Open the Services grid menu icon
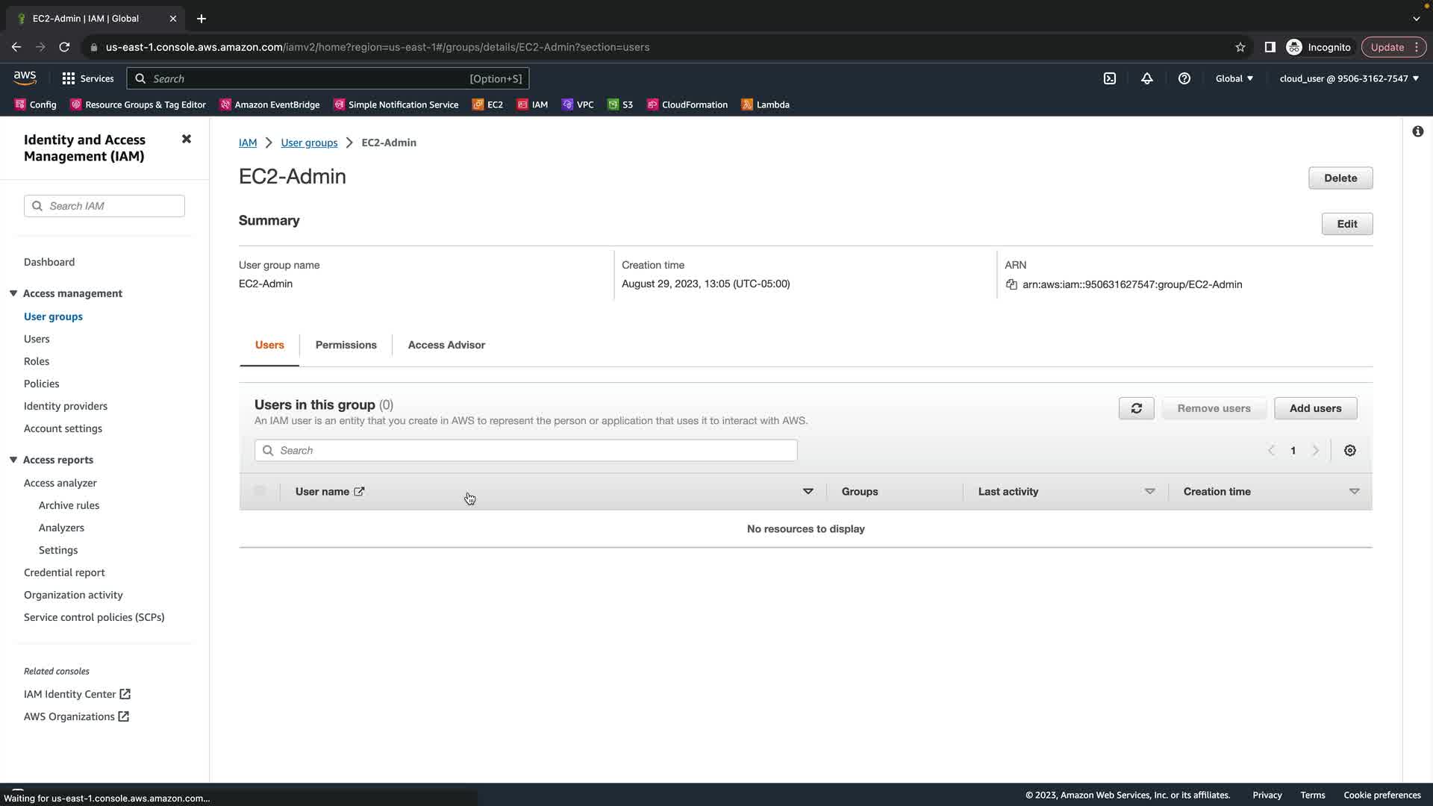The width and height of the screenshot is (1433, 806). click(69, 78)
